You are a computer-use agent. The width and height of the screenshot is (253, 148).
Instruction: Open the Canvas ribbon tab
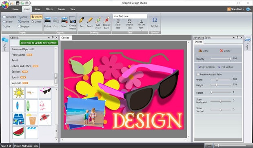click(62, 9)
